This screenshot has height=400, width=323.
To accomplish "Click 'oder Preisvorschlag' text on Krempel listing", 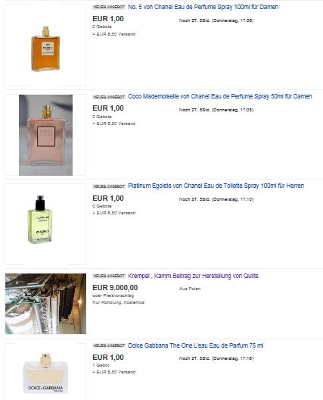I will tap(113, 295).
